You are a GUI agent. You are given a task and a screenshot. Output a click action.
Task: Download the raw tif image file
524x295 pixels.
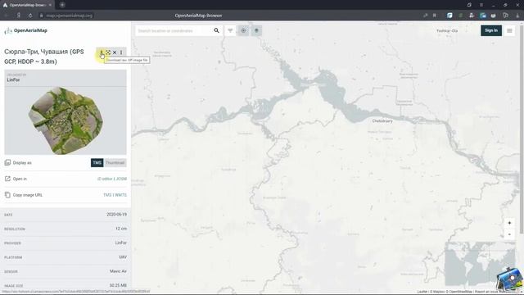(x=102, y=52)
